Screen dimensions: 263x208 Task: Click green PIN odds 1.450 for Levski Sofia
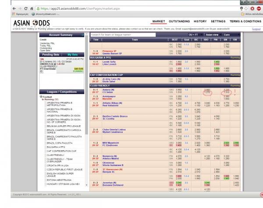217,62
